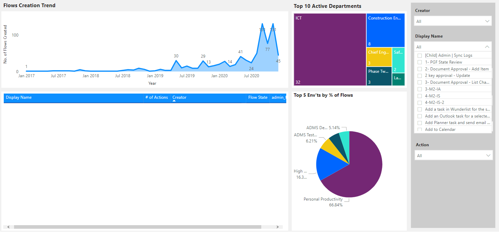The image size is (499, 232).
Task: Check the "[Child] Admin | Sync Logs" checkbox
Action: pos(420,55)
